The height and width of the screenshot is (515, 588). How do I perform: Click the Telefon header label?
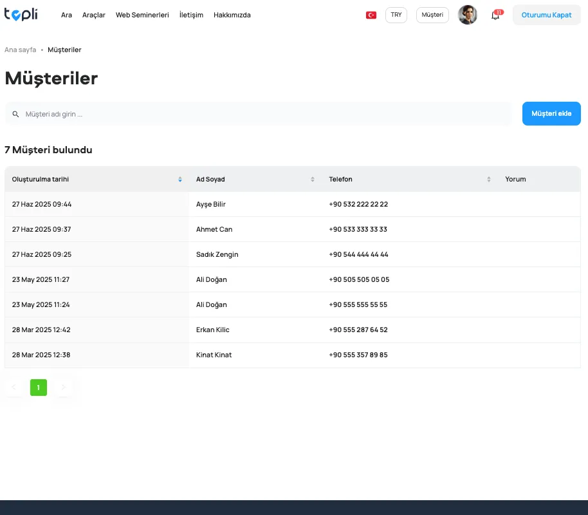click(340, 180)
